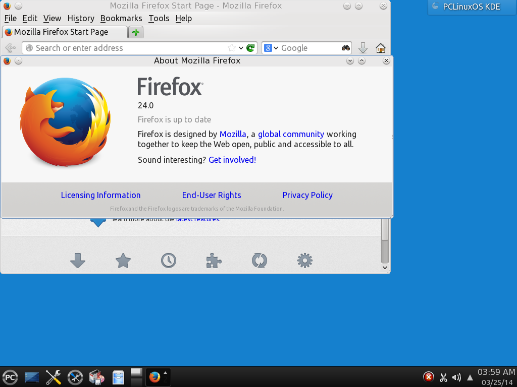Open the Edit menu
517x387 pixels.
click(x=30, y=19)
